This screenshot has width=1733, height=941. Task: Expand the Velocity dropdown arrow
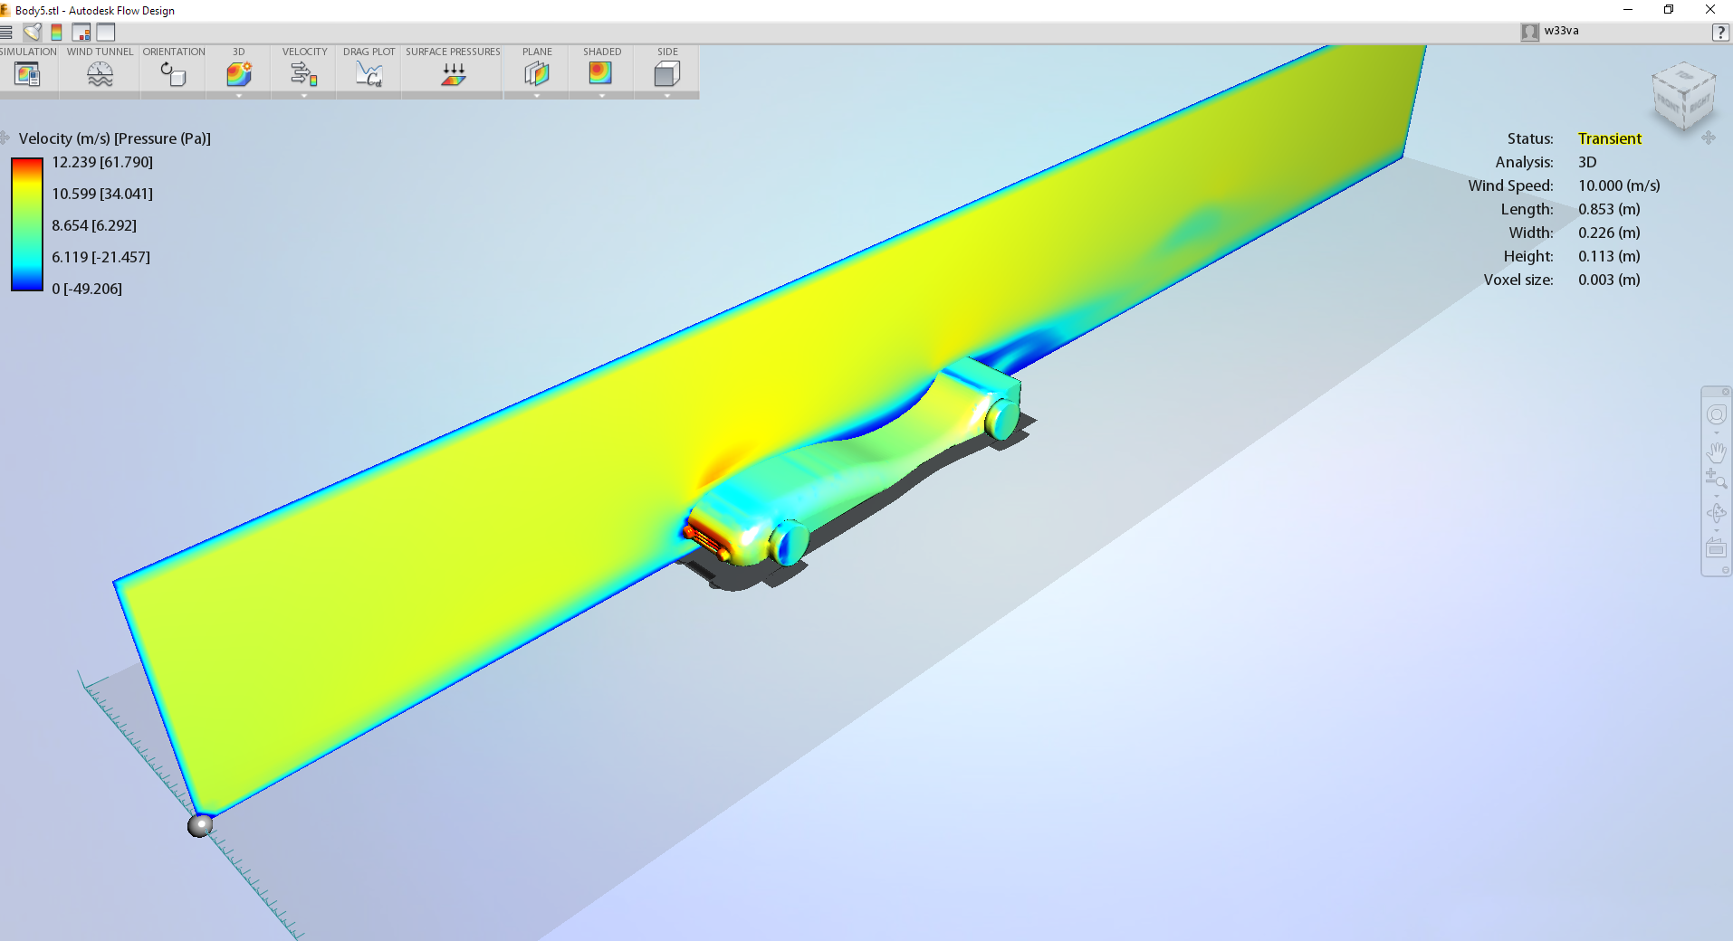(304, 95)
